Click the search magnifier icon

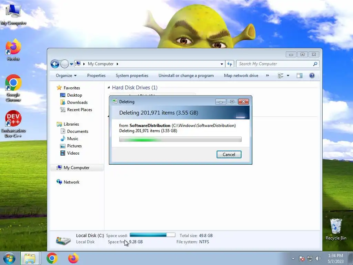tap(315, 64)
